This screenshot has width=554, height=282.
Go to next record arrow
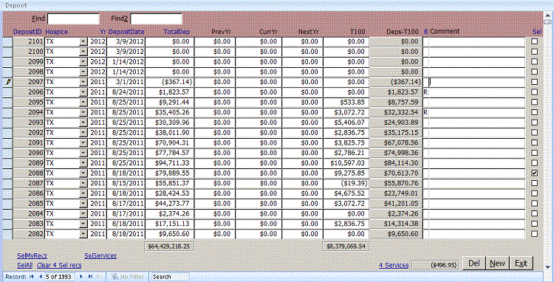click(81, 277)
